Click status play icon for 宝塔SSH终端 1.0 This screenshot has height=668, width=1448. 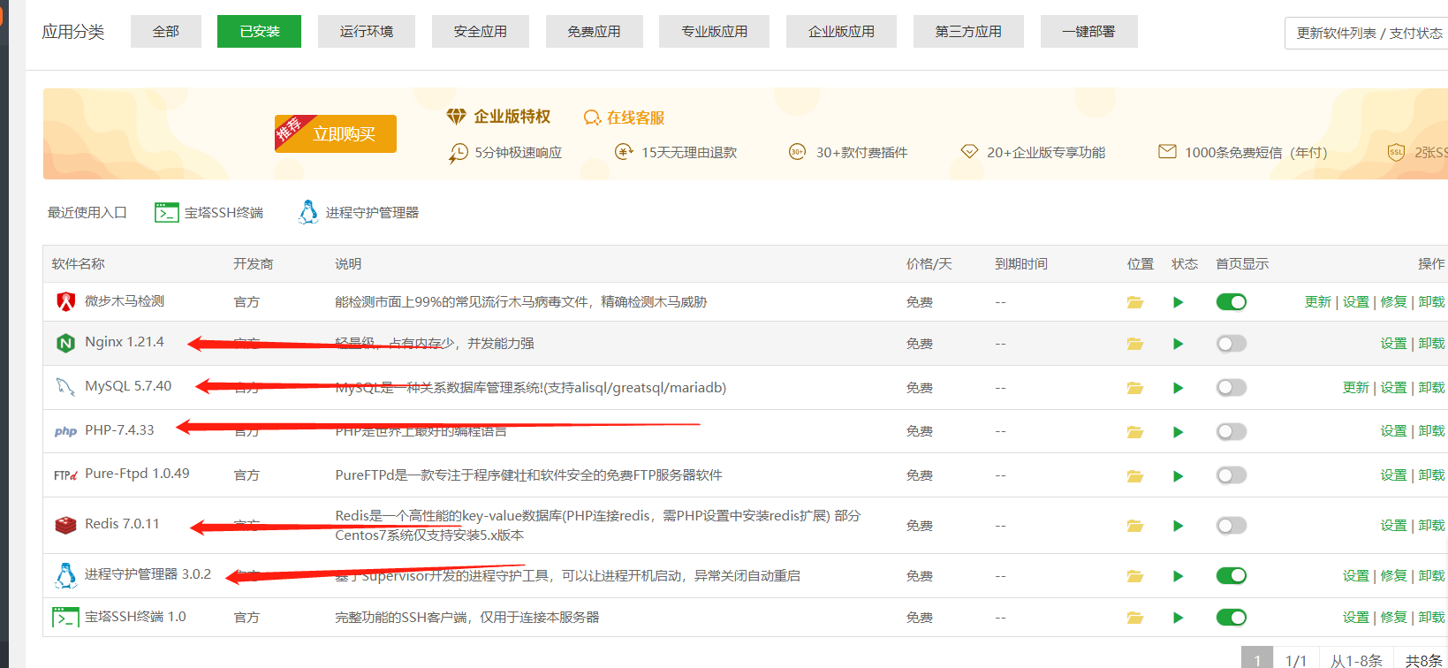pyautogui.click(x=1178, y=618)
